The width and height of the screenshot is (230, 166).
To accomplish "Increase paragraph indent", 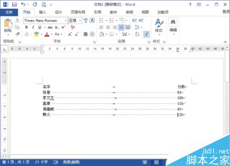I will pos(141,20).
